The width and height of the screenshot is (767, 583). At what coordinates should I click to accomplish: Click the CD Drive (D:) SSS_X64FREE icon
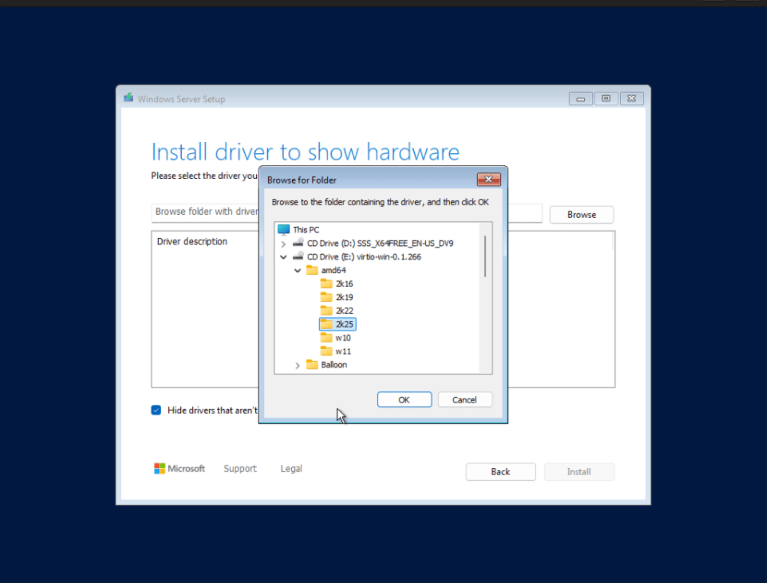pyautogui.click(x=298, y=243)
